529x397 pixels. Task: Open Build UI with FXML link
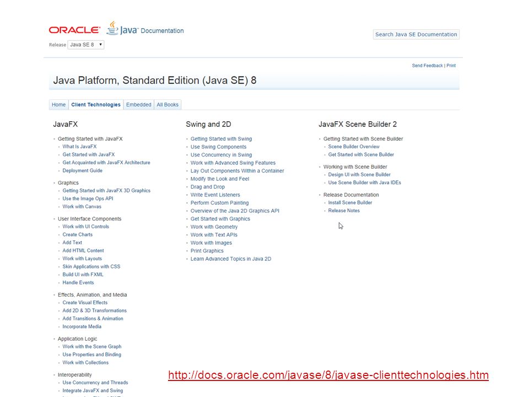(83, 275)
